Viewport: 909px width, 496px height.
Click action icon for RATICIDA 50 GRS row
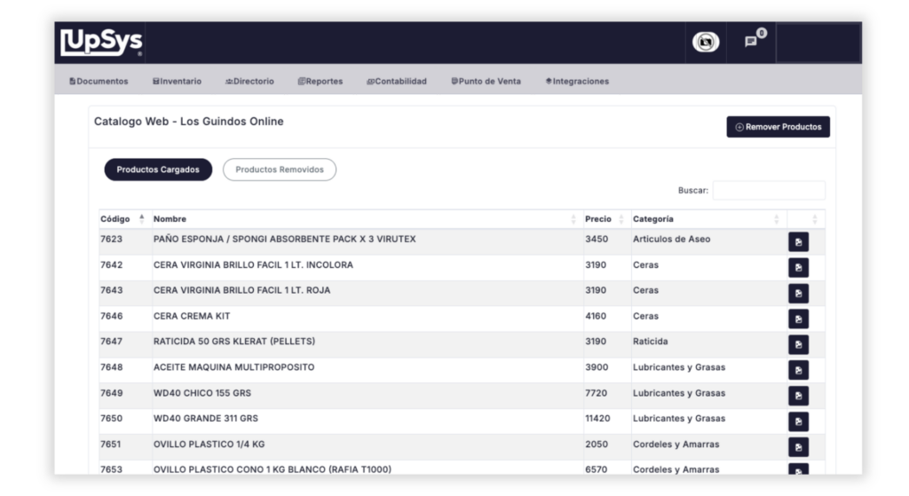pos(798,344)
